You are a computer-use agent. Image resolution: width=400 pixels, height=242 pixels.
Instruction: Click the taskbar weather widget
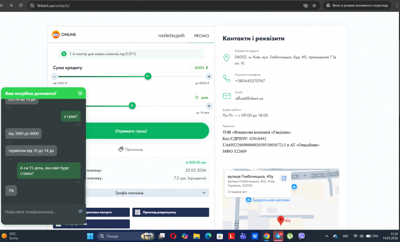tap(10, 236)
